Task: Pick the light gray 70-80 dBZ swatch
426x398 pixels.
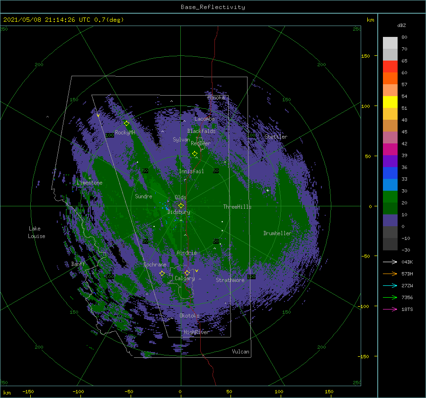Action: point(390,43)
